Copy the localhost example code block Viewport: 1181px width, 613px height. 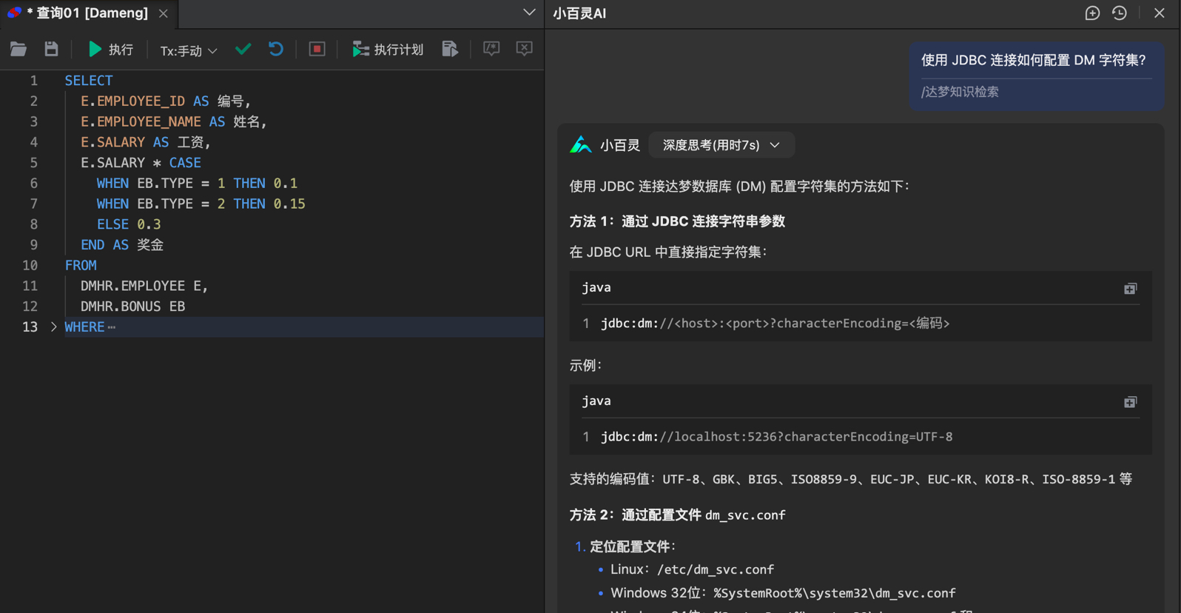(1130, 402)
